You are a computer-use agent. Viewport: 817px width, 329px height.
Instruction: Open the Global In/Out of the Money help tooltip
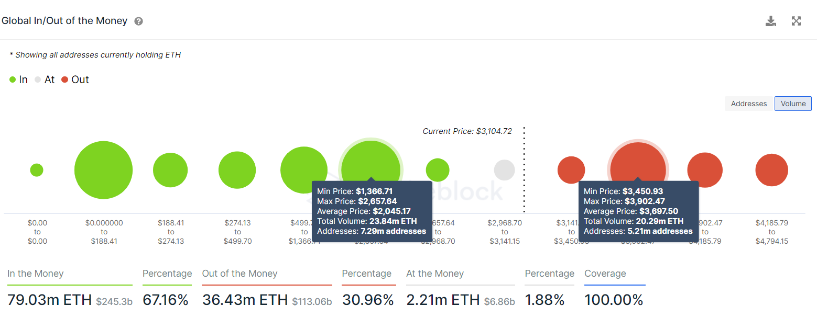pos(137,21)
